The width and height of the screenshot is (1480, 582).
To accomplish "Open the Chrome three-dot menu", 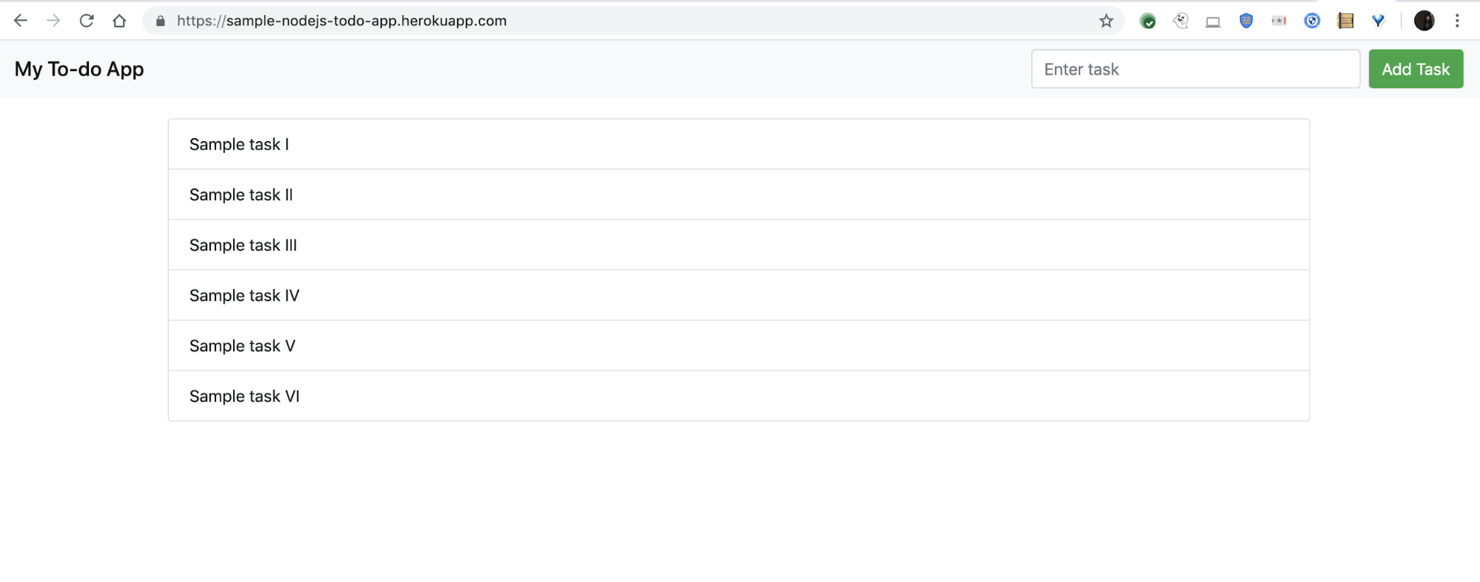I will [x=1457, y=21].
